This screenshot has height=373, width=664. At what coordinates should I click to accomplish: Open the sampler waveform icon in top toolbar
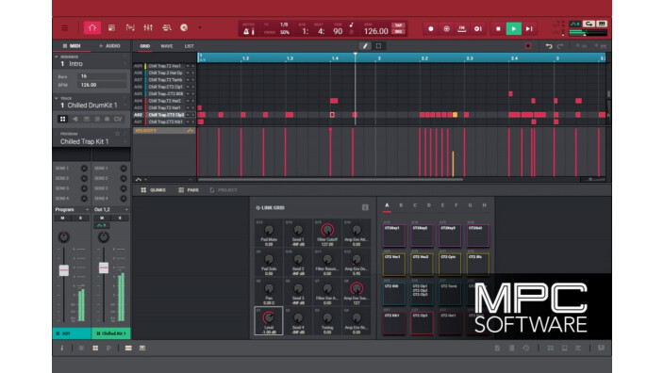(x=130, y=28)
